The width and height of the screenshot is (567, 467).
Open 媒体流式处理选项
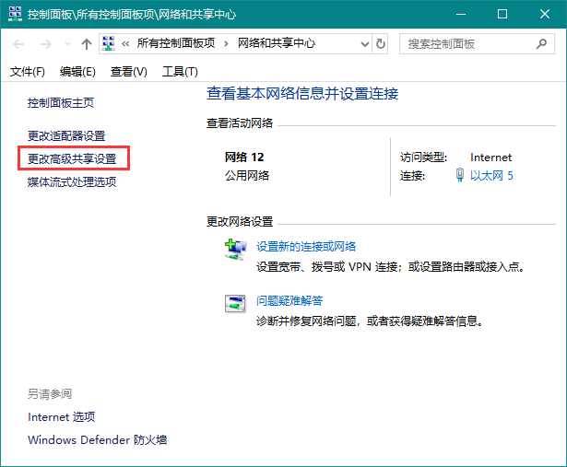tap(72, 181)
